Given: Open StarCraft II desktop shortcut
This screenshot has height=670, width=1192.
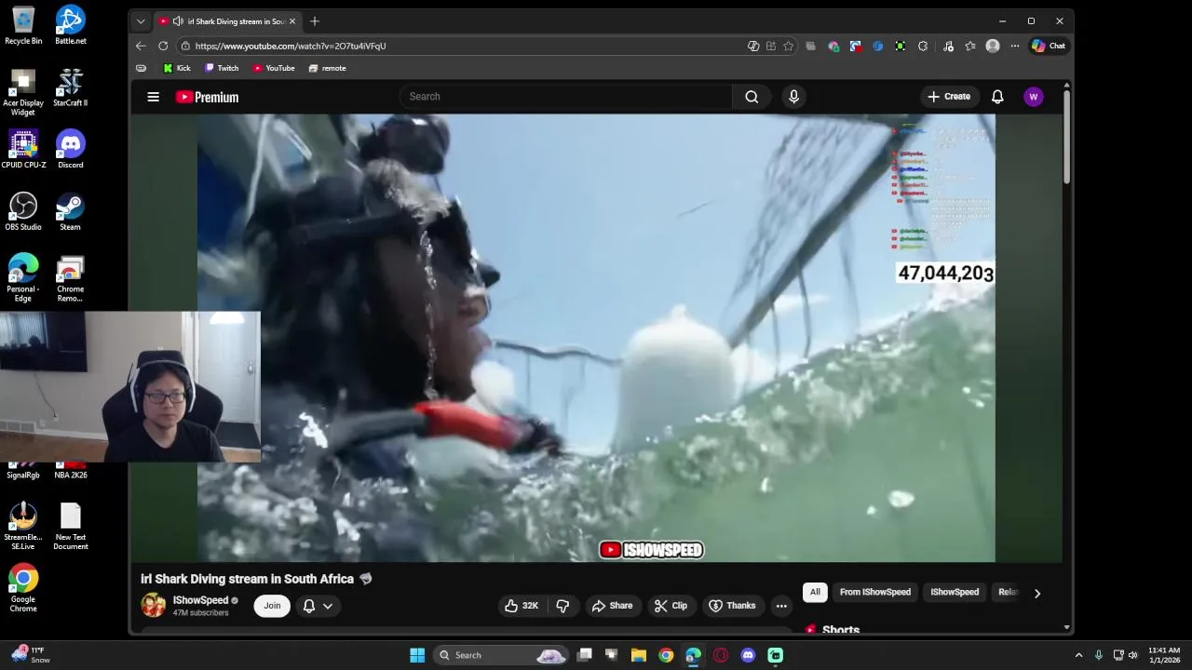Looking at the screenshot, I should click(x=71, y=87).
